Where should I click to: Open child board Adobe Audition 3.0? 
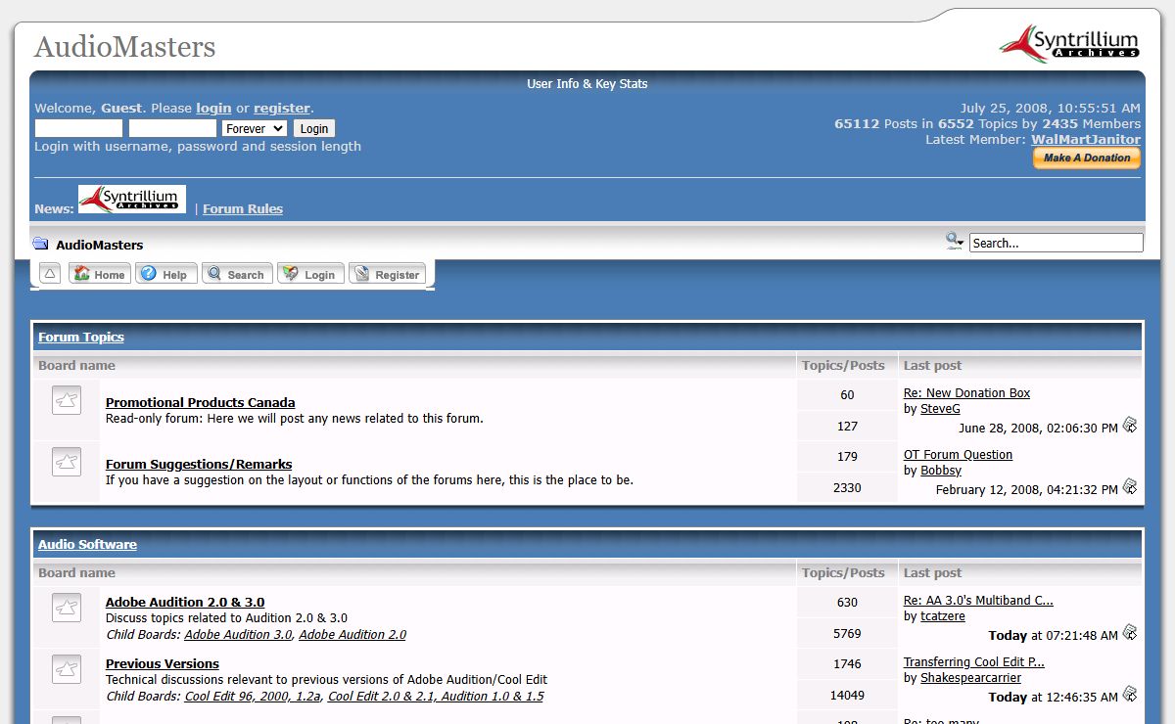click(238, 634)
